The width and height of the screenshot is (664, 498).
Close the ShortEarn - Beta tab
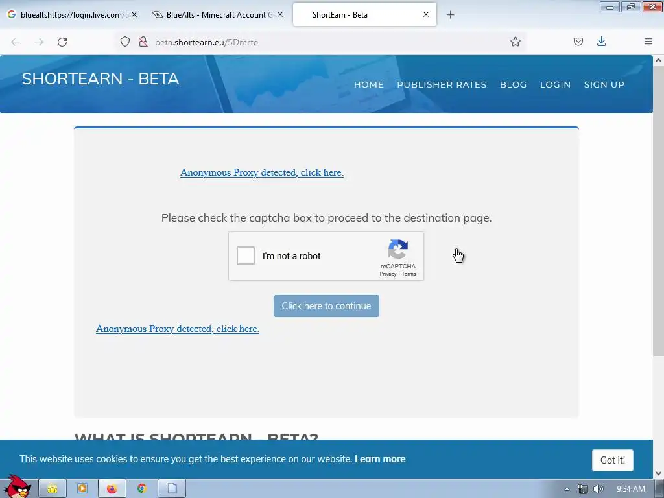(x=425, y=14)
